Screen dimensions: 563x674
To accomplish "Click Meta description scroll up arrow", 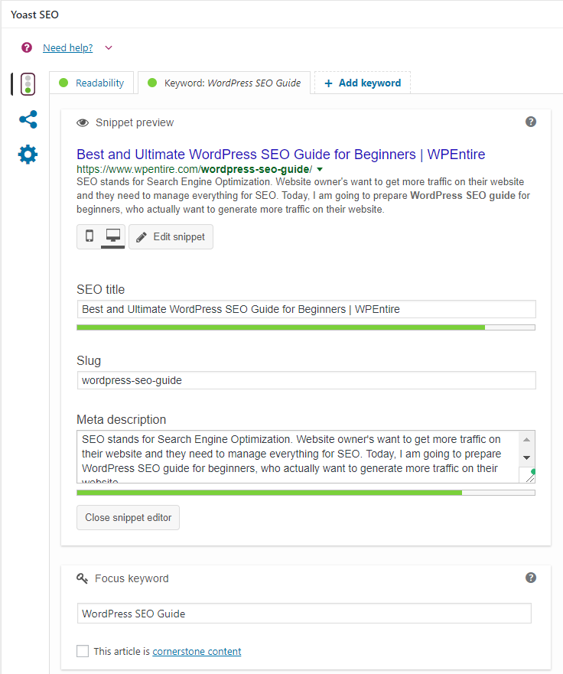I will click(x=527, y=440).
